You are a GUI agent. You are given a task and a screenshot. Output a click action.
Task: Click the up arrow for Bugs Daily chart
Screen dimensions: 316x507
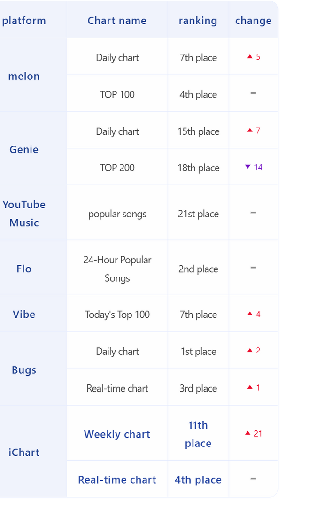pyautogui.click(x=249, y=351)
